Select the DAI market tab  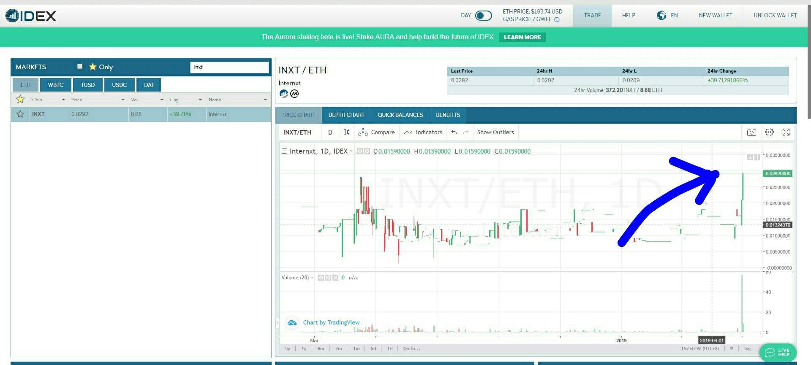pos(149,85)
